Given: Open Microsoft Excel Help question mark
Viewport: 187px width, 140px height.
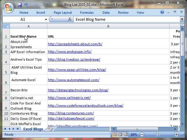Looking at the screenshot, I should point(162,12).
